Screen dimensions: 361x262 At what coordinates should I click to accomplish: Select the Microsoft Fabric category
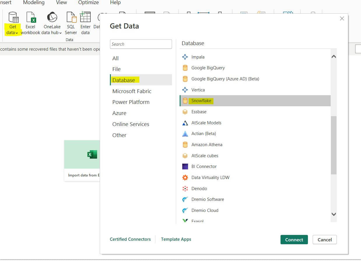tap(141, 91)
